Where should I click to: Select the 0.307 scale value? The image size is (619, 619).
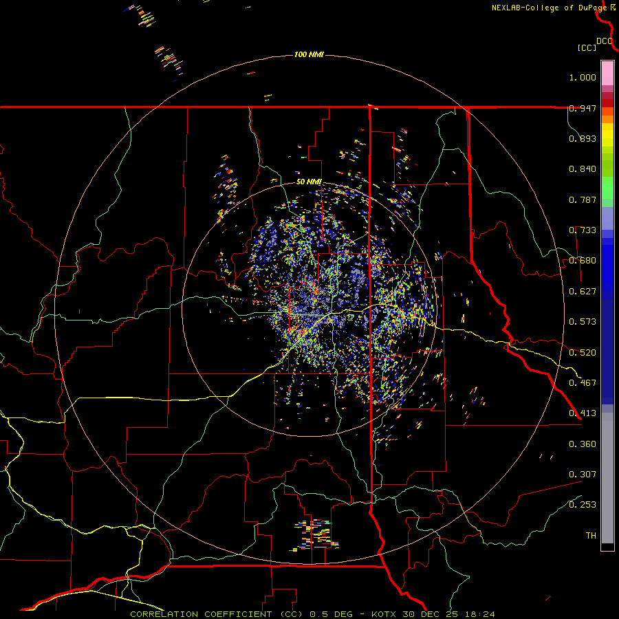[583, 475]
